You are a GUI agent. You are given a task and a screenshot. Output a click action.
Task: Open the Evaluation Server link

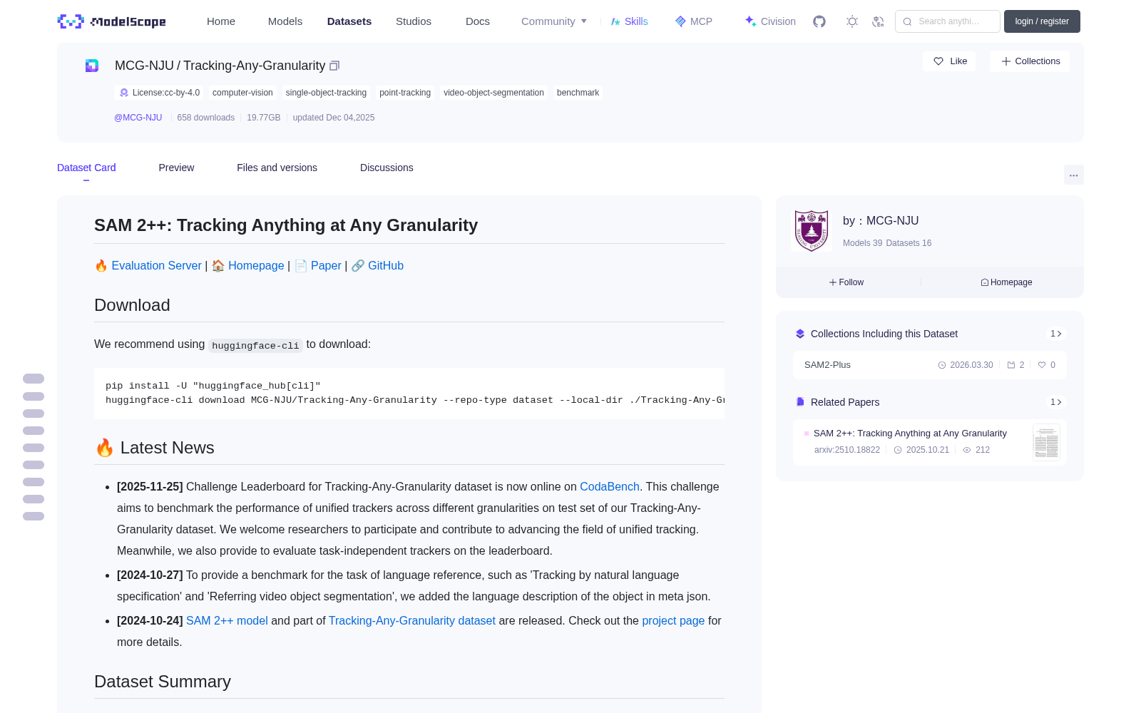[x=156, y=265]
